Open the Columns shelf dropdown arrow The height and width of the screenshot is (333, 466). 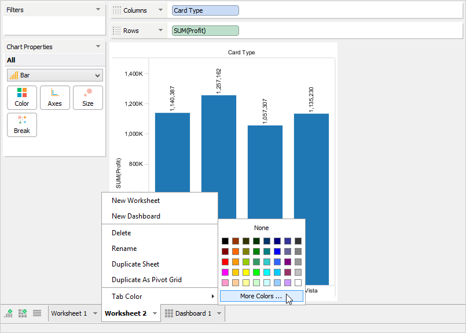160,10
